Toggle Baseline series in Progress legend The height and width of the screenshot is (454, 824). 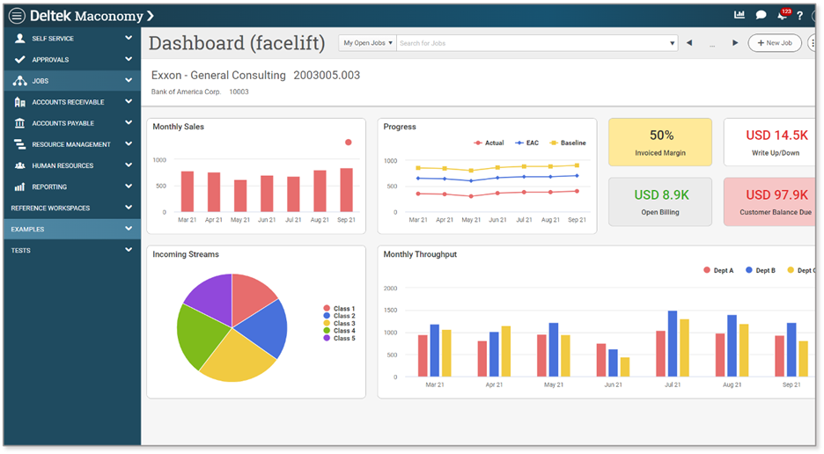click(568, 143)
